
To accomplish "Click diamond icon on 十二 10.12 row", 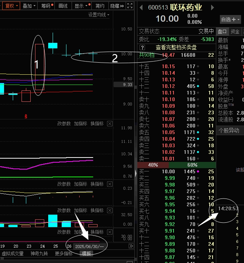I will click(x=198, y=86).
